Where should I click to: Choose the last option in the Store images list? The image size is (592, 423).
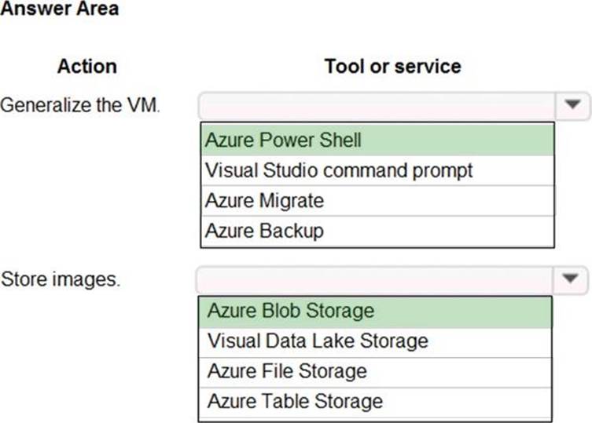pos(376,402)
